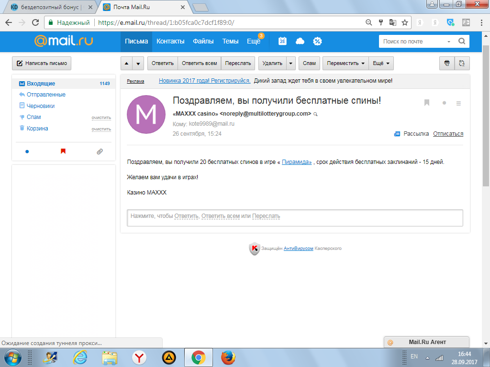Click очистить next to Корзина

101,129
